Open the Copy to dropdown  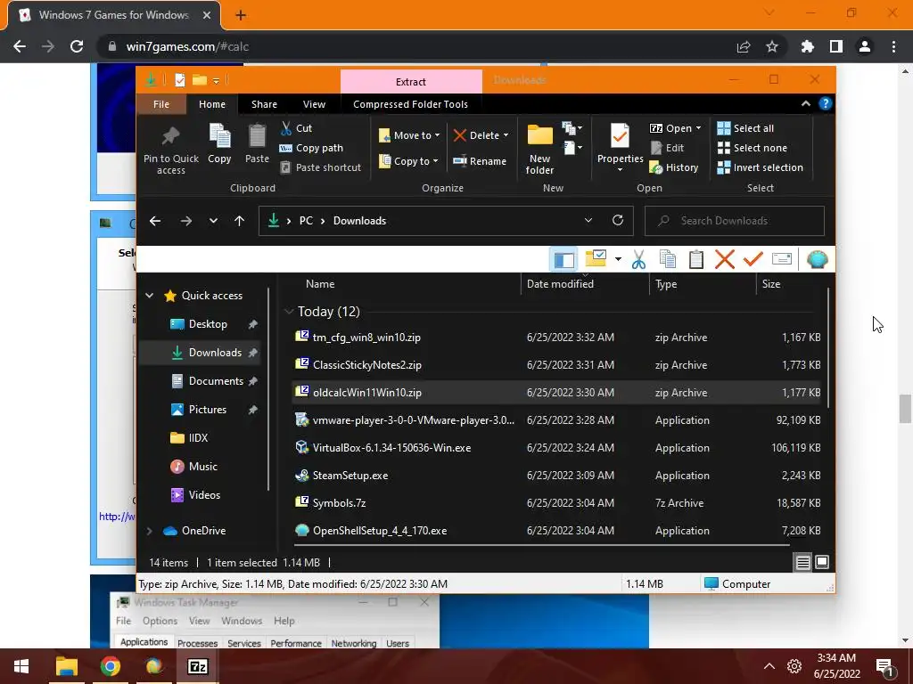[x=408, y=161]
